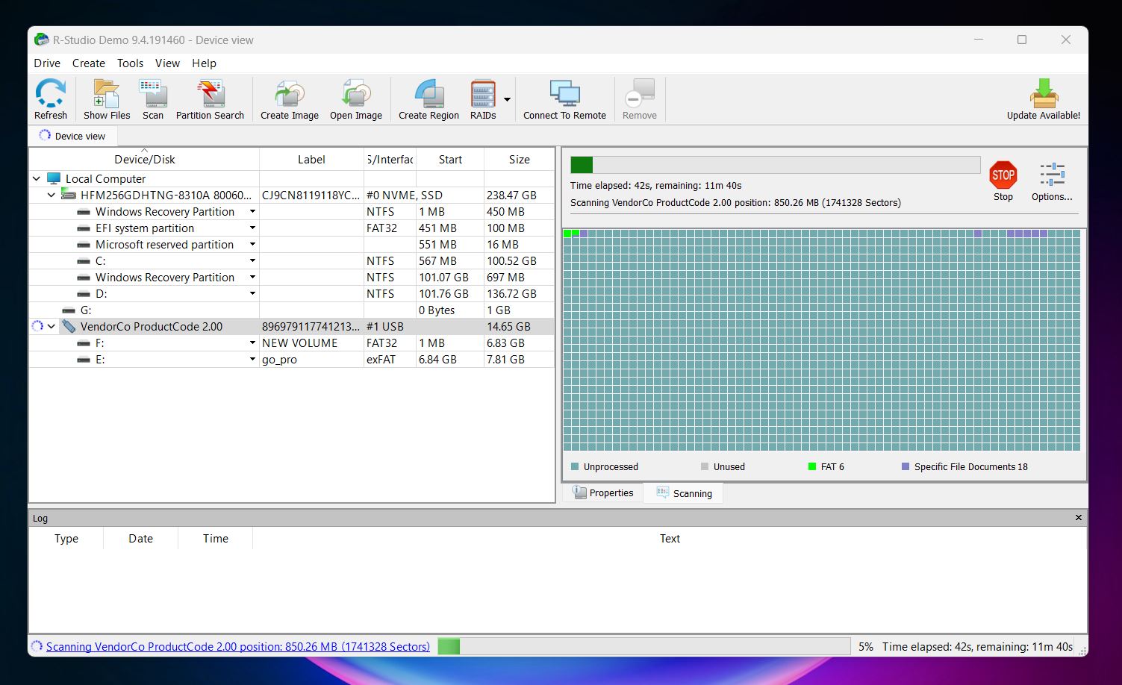
Task: Switch to the Scanning tab
Action: pos(684,493)
